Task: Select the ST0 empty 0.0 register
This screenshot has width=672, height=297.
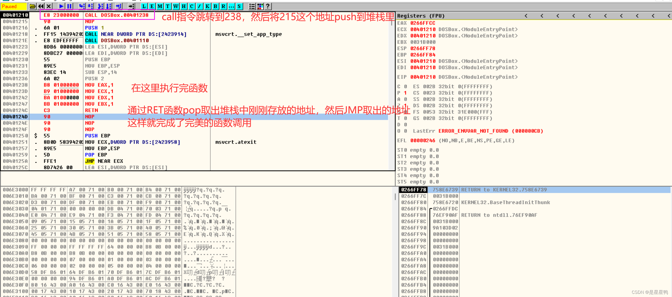Action: point(418,150)
